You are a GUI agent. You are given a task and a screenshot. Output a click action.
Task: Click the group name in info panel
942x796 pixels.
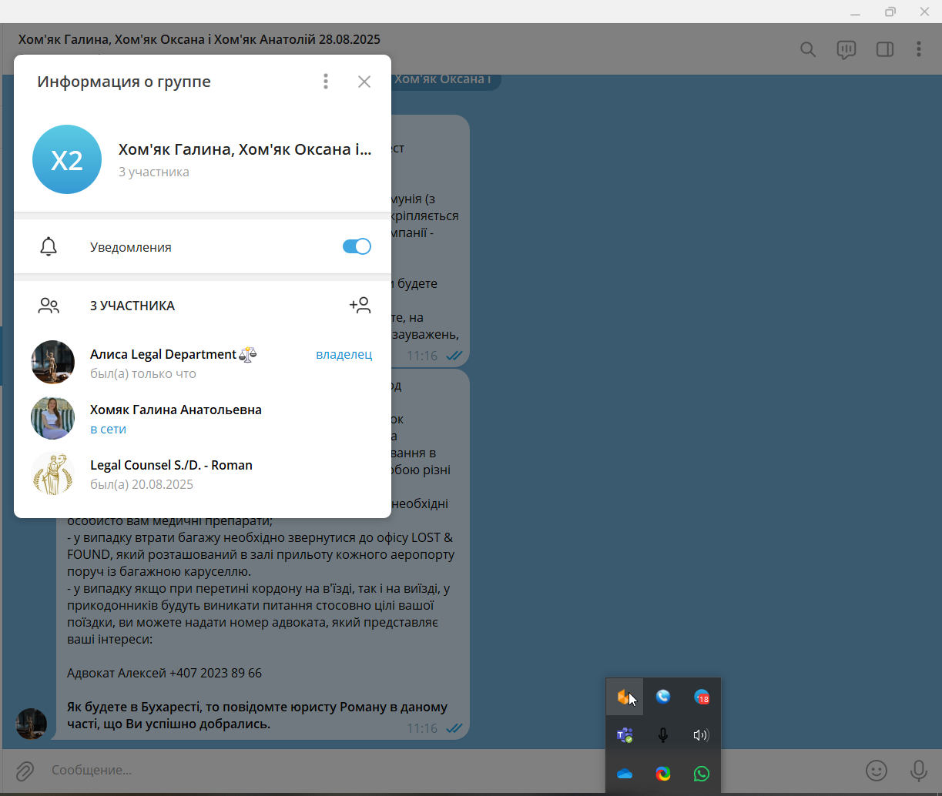pos(245,149)
